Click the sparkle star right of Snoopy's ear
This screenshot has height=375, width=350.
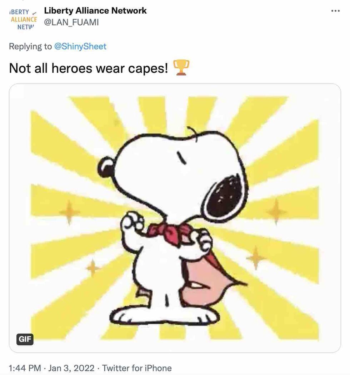click(x=276, y=212)
